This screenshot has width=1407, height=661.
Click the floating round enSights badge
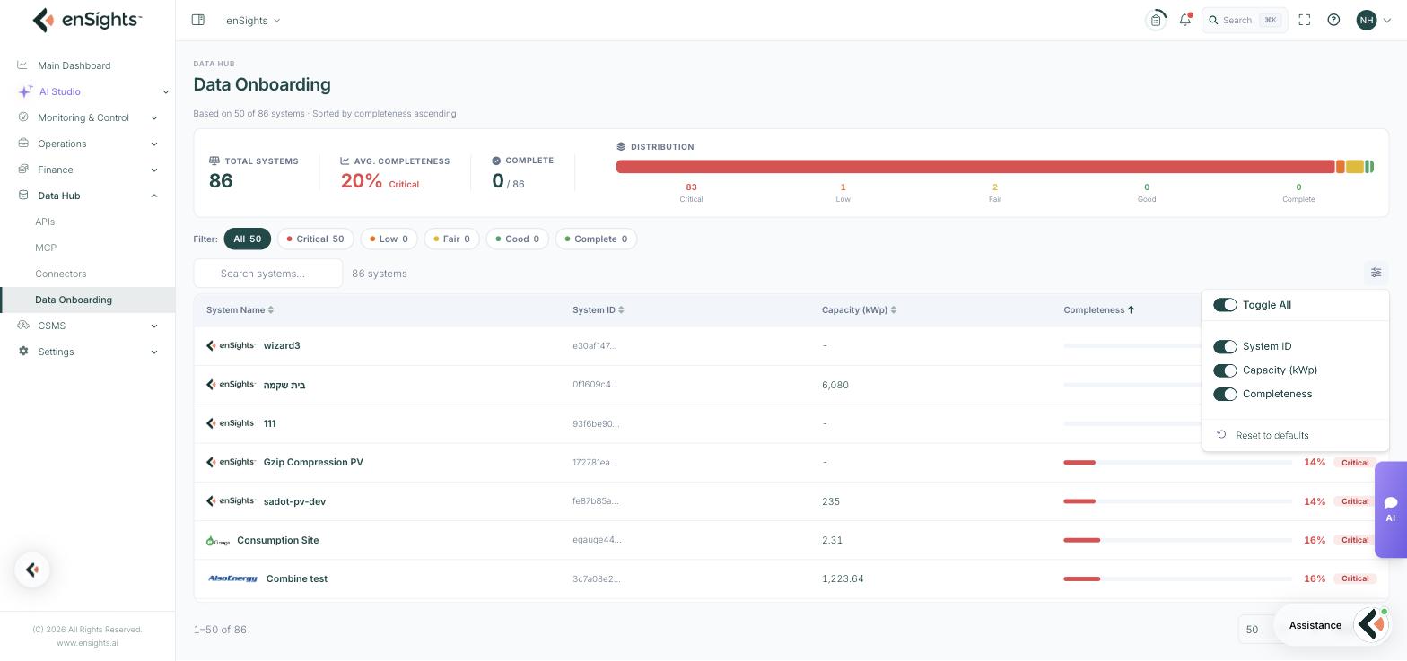[32, 570]
